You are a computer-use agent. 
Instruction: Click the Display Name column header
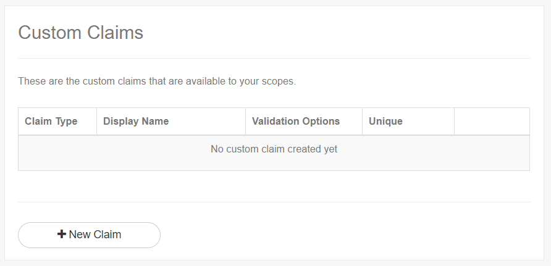point(136,122)
